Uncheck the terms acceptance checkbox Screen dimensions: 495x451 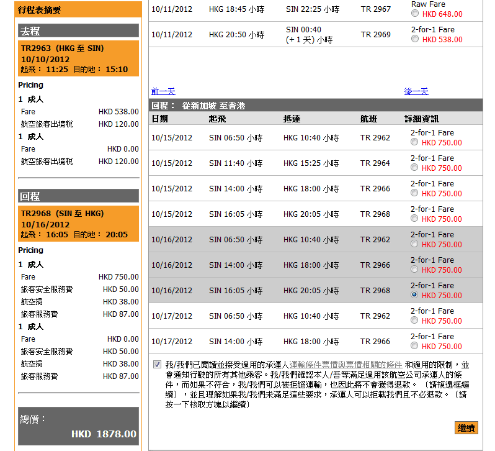pos(157,364)
